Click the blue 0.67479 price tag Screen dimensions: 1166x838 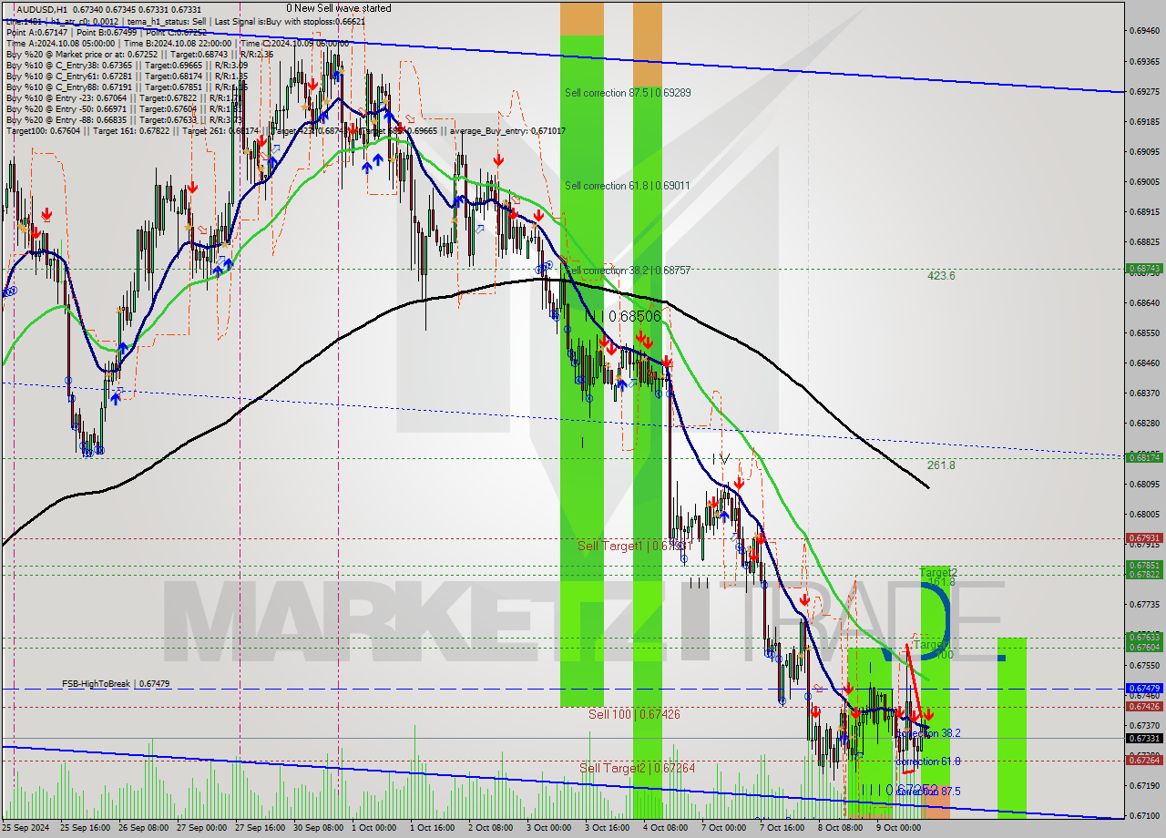pos(1144,689)
